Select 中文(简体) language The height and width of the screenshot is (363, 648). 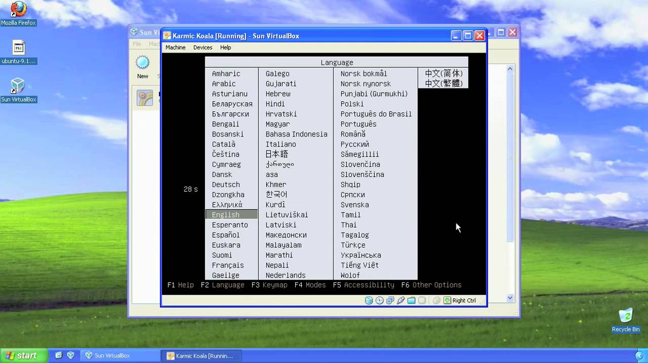point(443,73)
